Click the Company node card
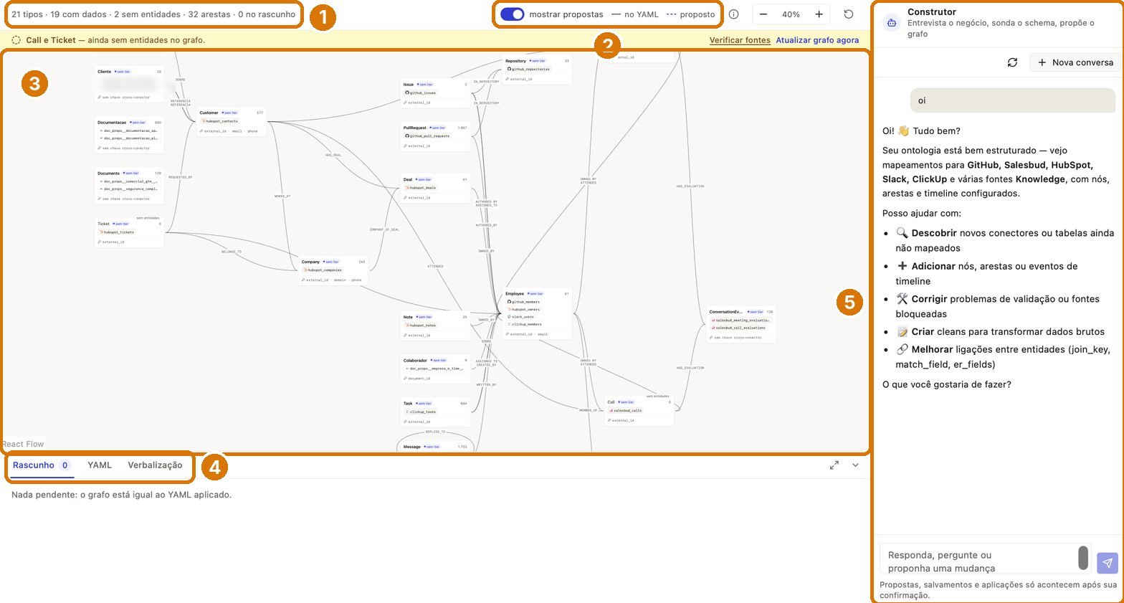The width and height of the screenshot is (1124, 603). [333, 270]
